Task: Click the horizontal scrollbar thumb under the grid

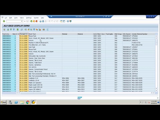Action: pyautogui.click(x=33, y=93)
